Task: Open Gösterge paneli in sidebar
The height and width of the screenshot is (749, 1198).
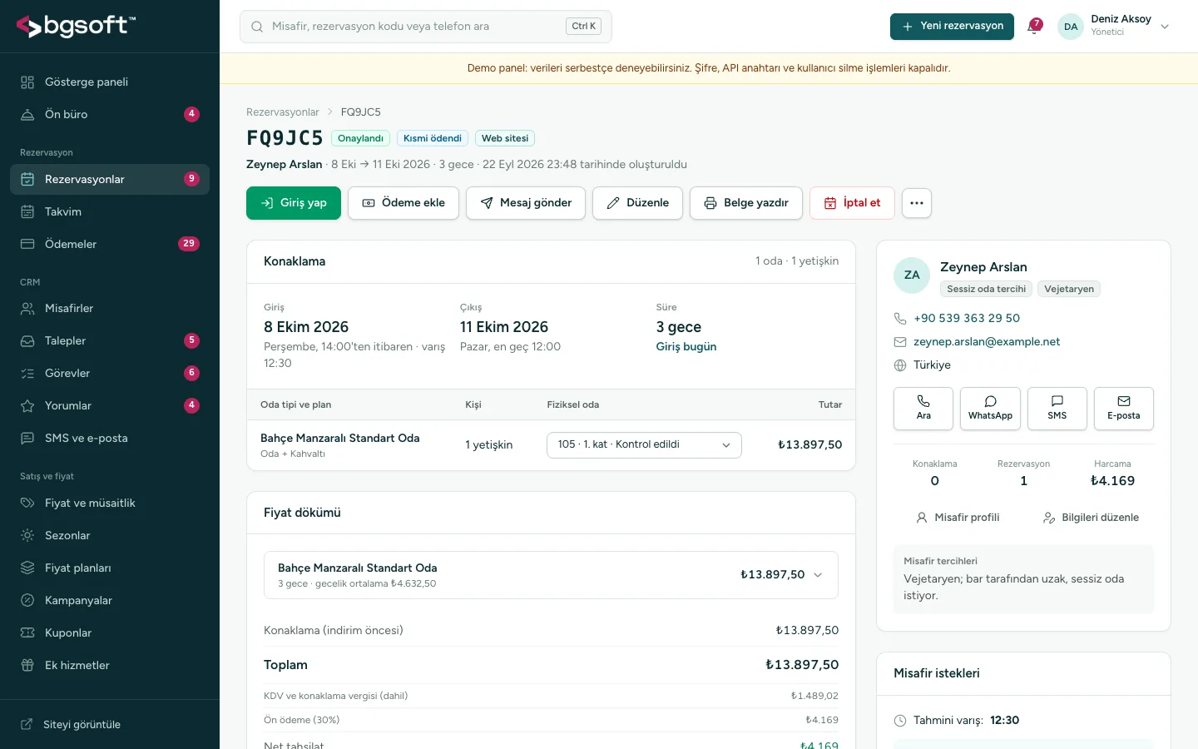Action: coord(110,82)
